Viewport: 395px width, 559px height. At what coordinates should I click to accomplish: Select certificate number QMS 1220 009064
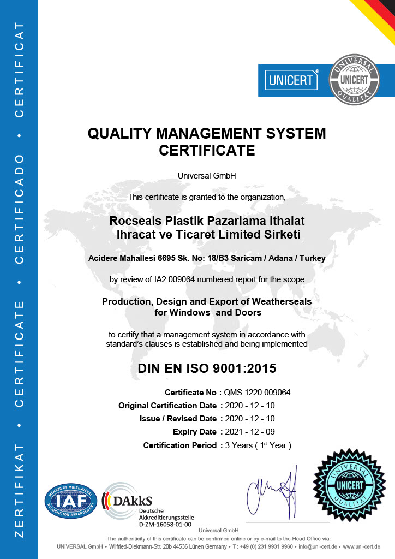[257, 393]
